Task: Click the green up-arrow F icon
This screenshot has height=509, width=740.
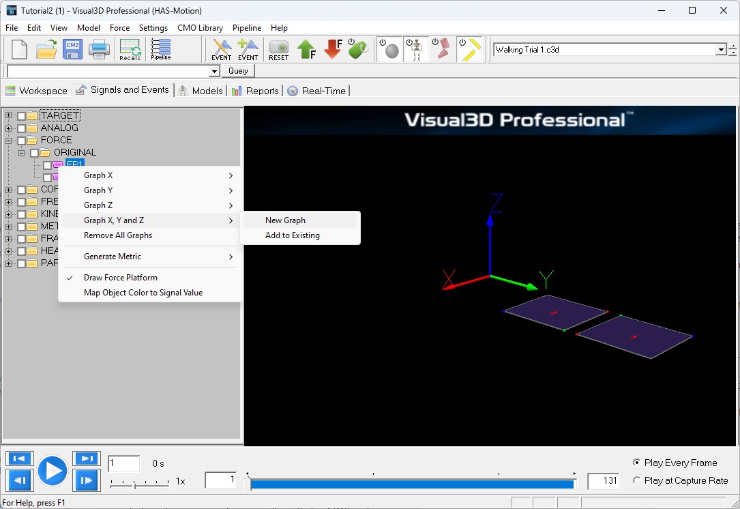Action: (307, 50)
